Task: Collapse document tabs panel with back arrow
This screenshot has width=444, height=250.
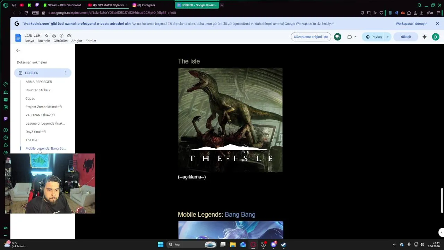Action: [18, 50]
